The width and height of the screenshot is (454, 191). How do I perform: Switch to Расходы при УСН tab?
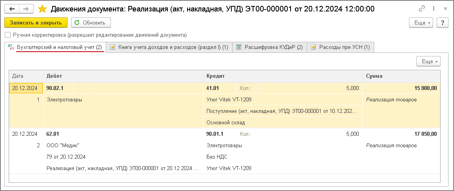pos(340,47)
